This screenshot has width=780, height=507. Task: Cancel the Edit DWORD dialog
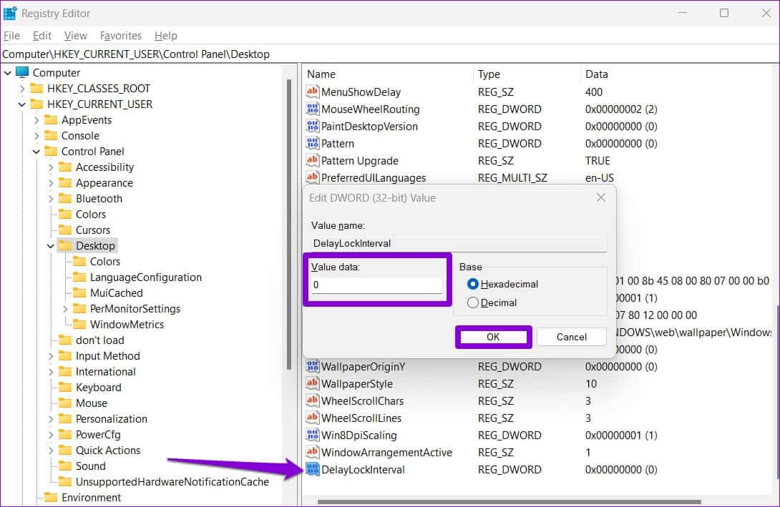tap(572, 337)
